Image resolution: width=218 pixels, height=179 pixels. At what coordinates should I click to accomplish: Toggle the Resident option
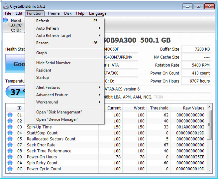(64, 70)
